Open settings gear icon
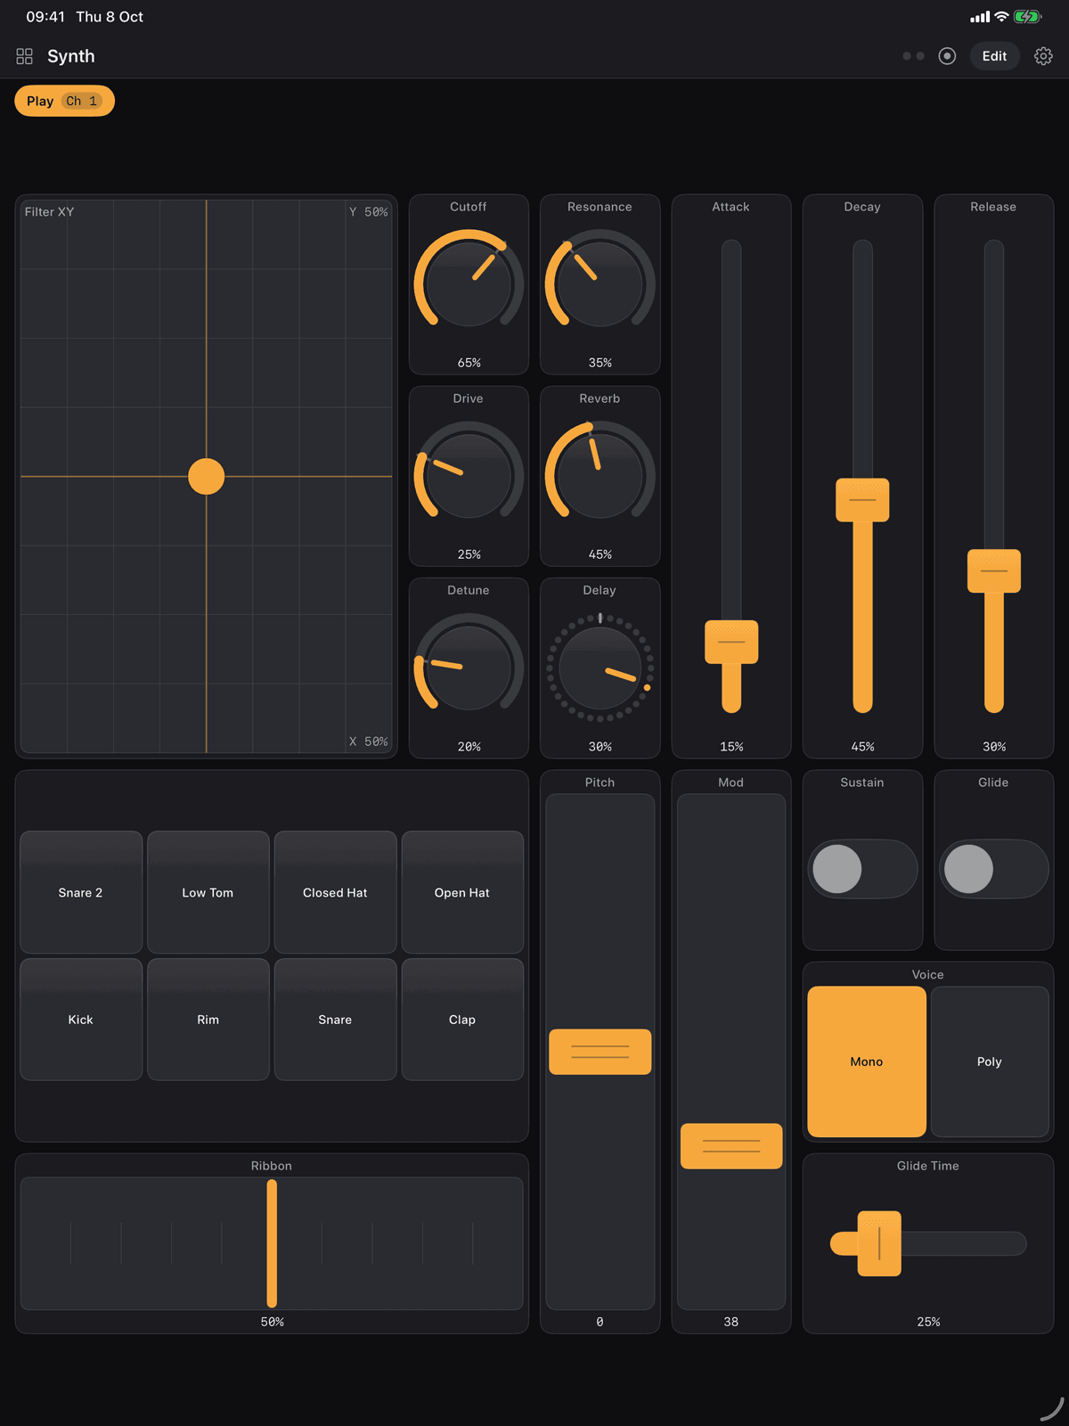 pos(1043,56)
